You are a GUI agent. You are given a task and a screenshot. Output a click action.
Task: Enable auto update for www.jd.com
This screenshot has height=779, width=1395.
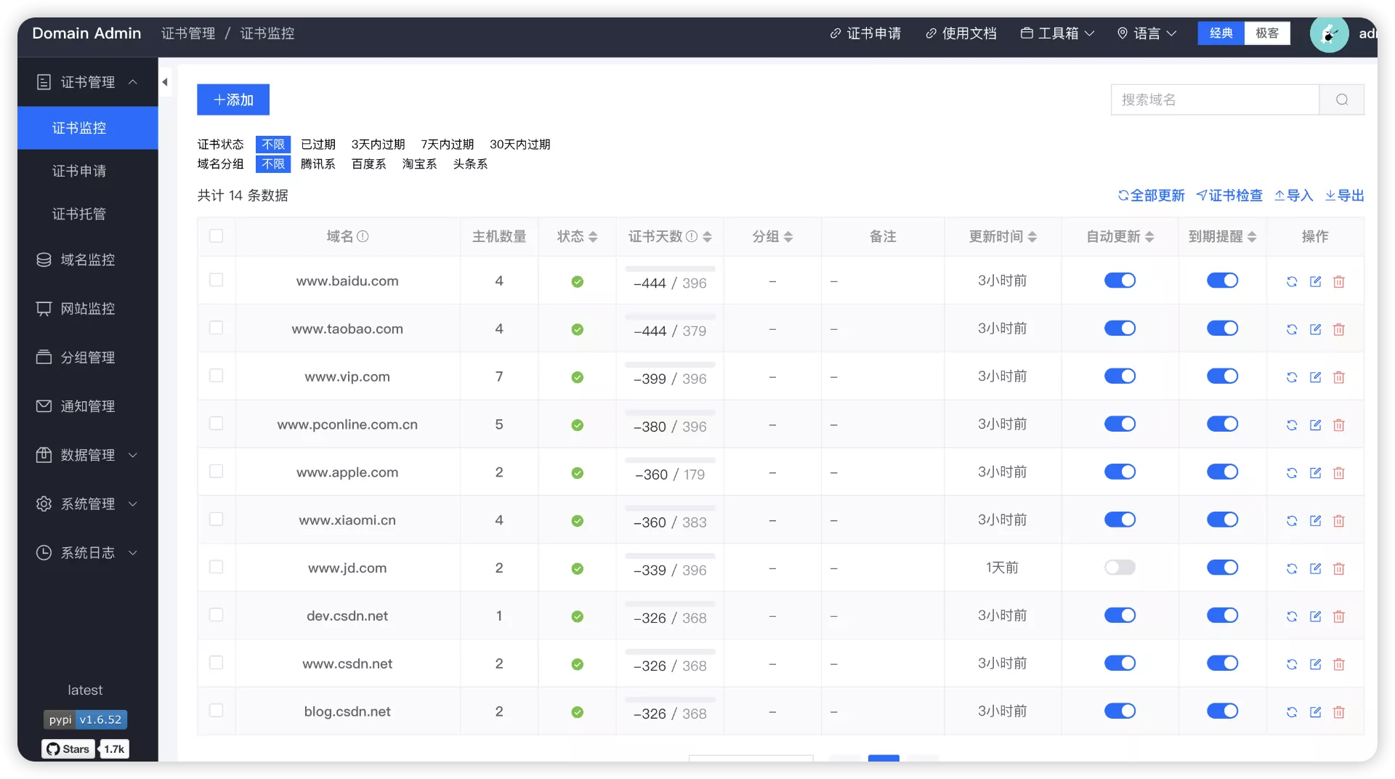point(1120,568)
